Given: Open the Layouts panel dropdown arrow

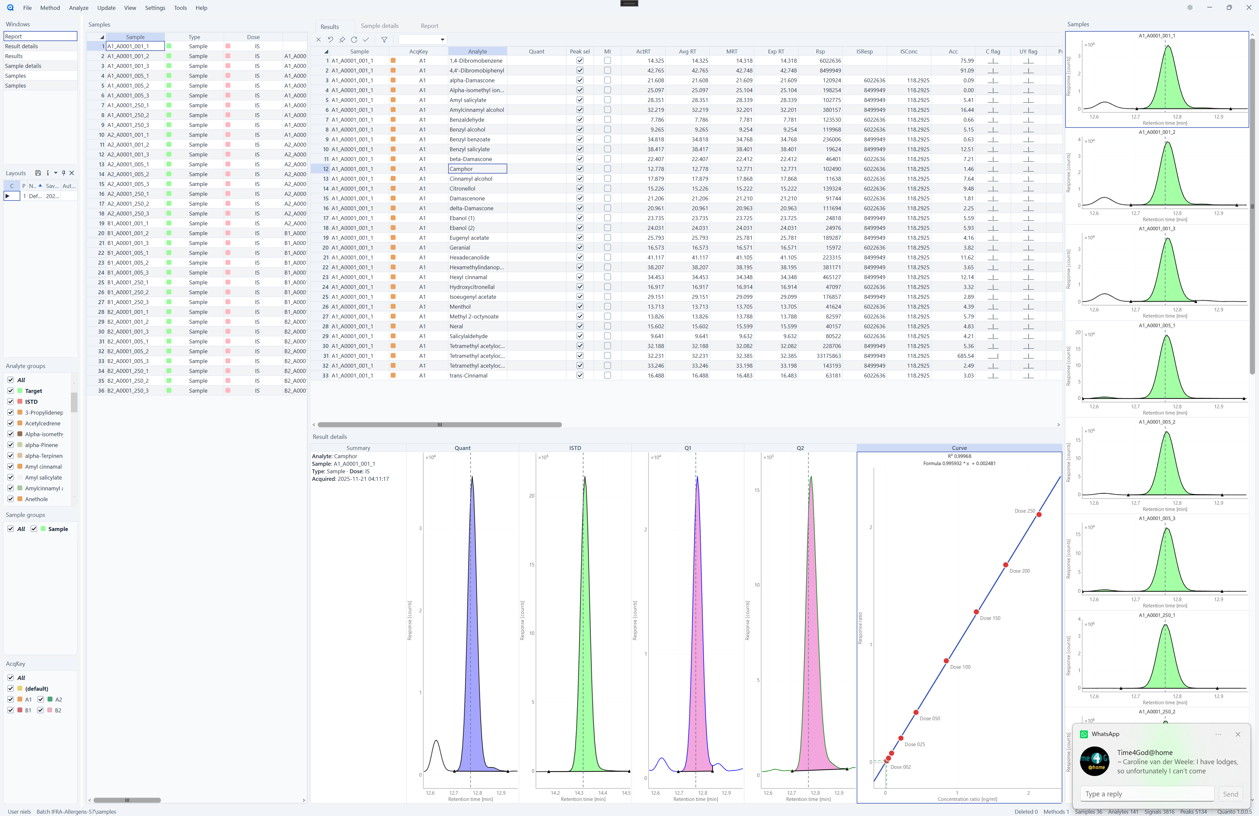Looking at the screenshot, I should pos(55,173).
